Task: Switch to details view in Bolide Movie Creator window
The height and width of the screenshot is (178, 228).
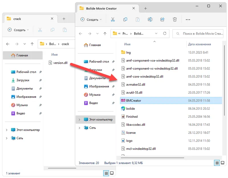Action: pyautogui.click(x=217, y=163)
